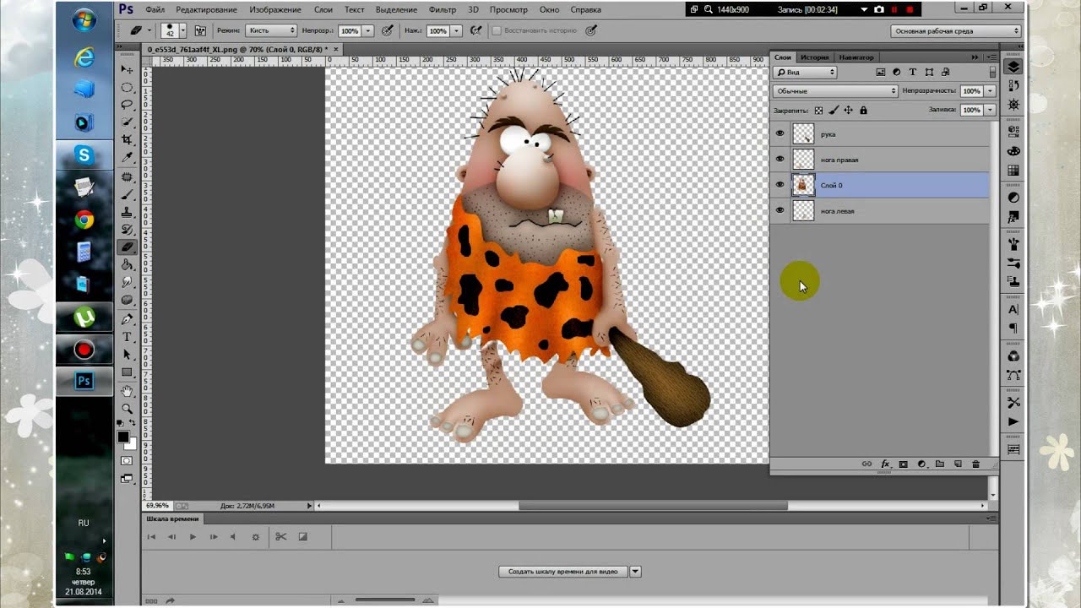
Task: Select the Crop tool
Action: coord(128,140)
